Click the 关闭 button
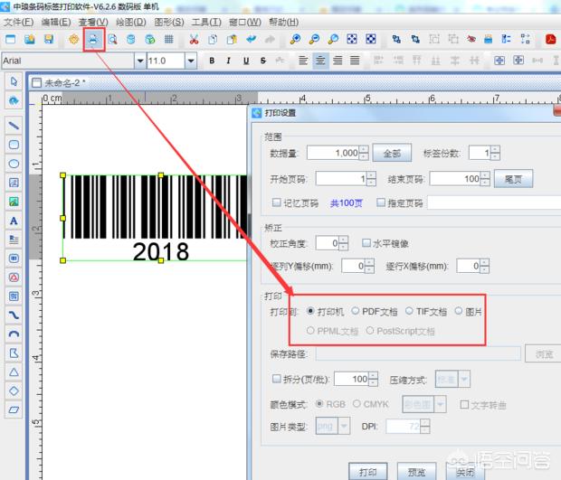The width and height of the screenshot is (561, 480). [465, 472]
